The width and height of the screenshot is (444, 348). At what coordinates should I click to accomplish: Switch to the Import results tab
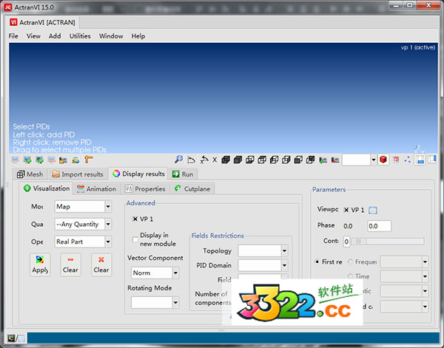click(78, 174)
